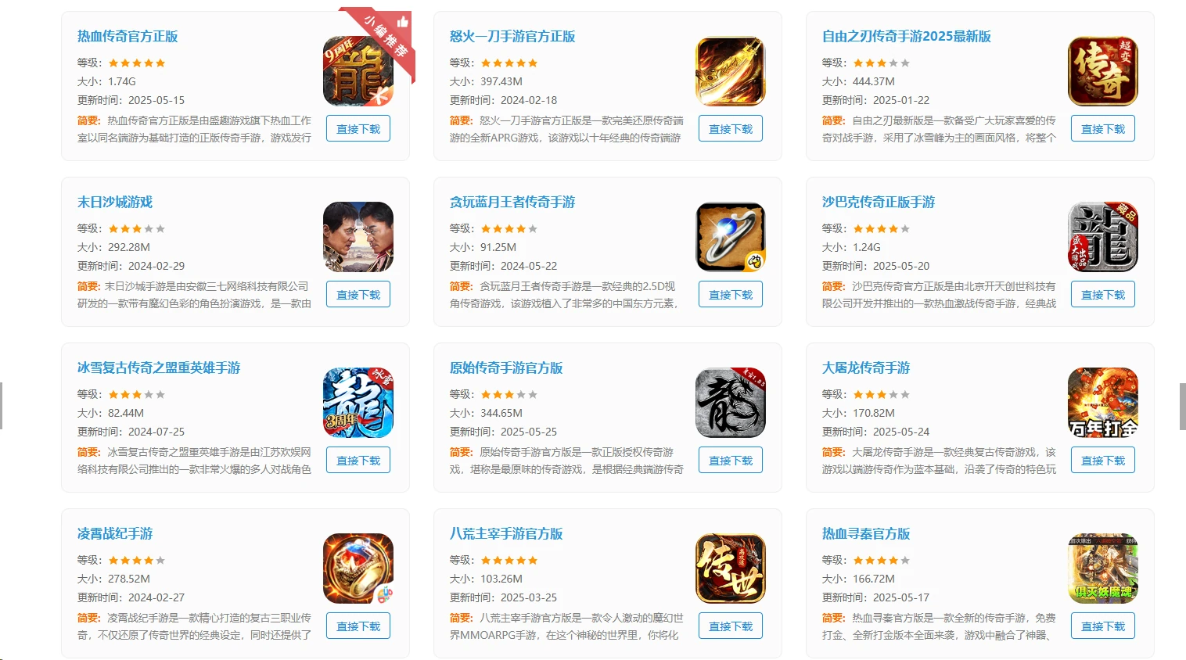Viewport: 1186px width, 660px height.
Task: Open the 怒火一刀手游官方正版 title link
Action: point(512,36)
